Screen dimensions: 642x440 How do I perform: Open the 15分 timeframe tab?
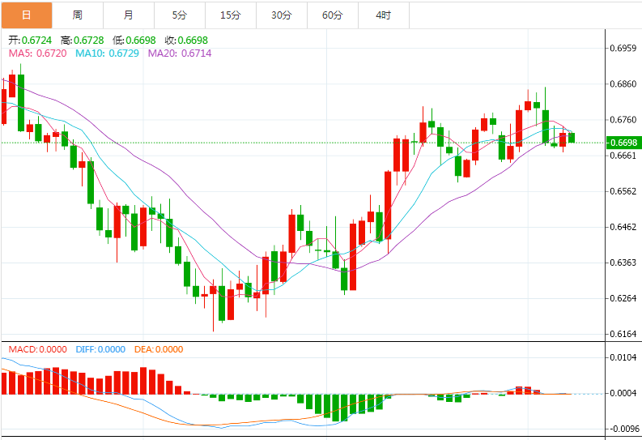231,15
